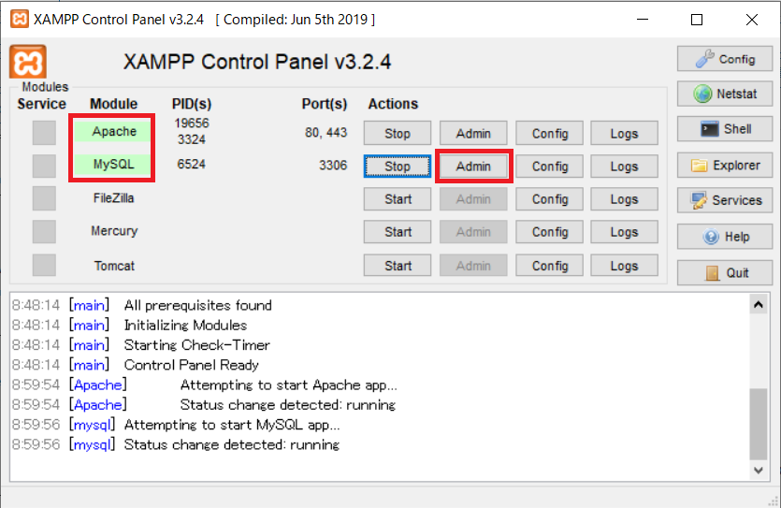This screenshot has width=781, height=508.
Task: Open Apache Config menu
Action: tap(550, 134)
